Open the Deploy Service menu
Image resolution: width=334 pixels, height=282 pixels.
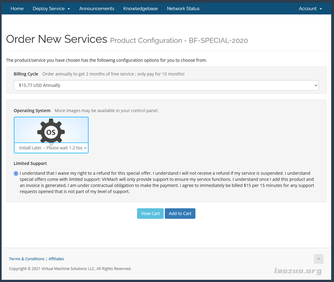coord(51,8)
